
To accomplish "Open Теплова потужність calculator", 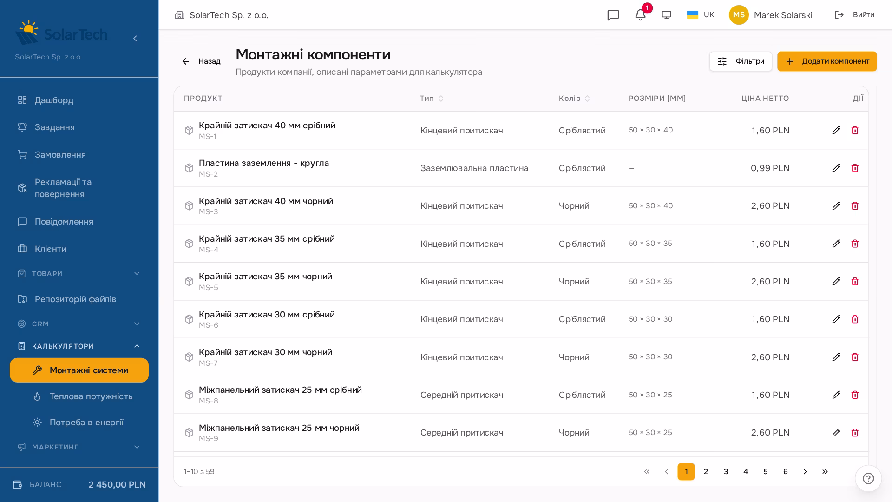I will click(x=79, y=396).
